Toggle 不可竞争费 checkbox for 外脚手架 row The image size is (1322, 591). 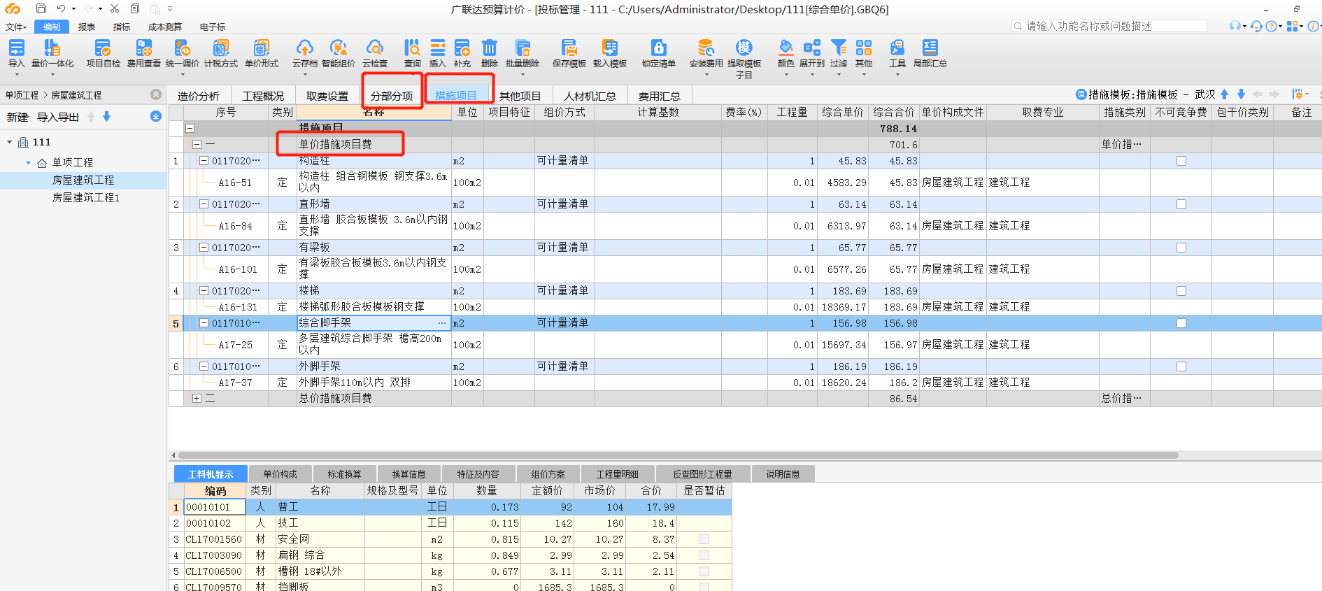point(1181,366)
